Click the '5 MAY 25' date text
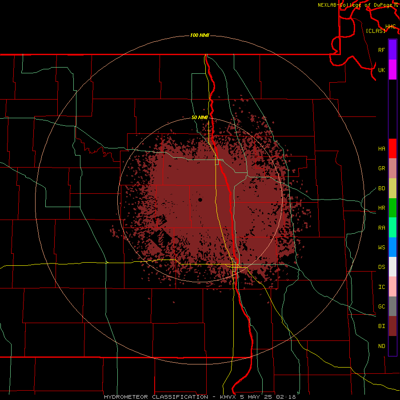This screenshot has height=400, width=400. click(257, 397)
